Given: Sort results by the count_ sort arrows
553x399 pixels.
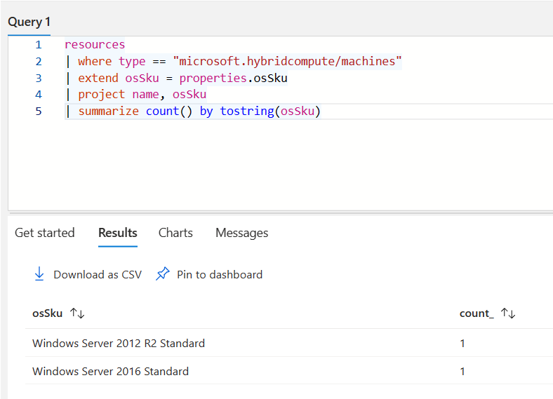Looking at the screenshot, I should [508, 313].
